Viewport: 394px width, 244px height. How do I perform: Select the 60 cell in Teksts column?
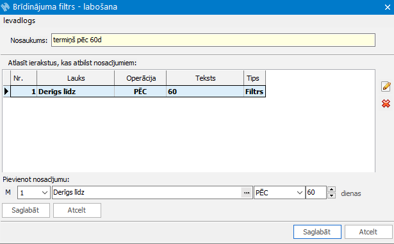[205, 92]
